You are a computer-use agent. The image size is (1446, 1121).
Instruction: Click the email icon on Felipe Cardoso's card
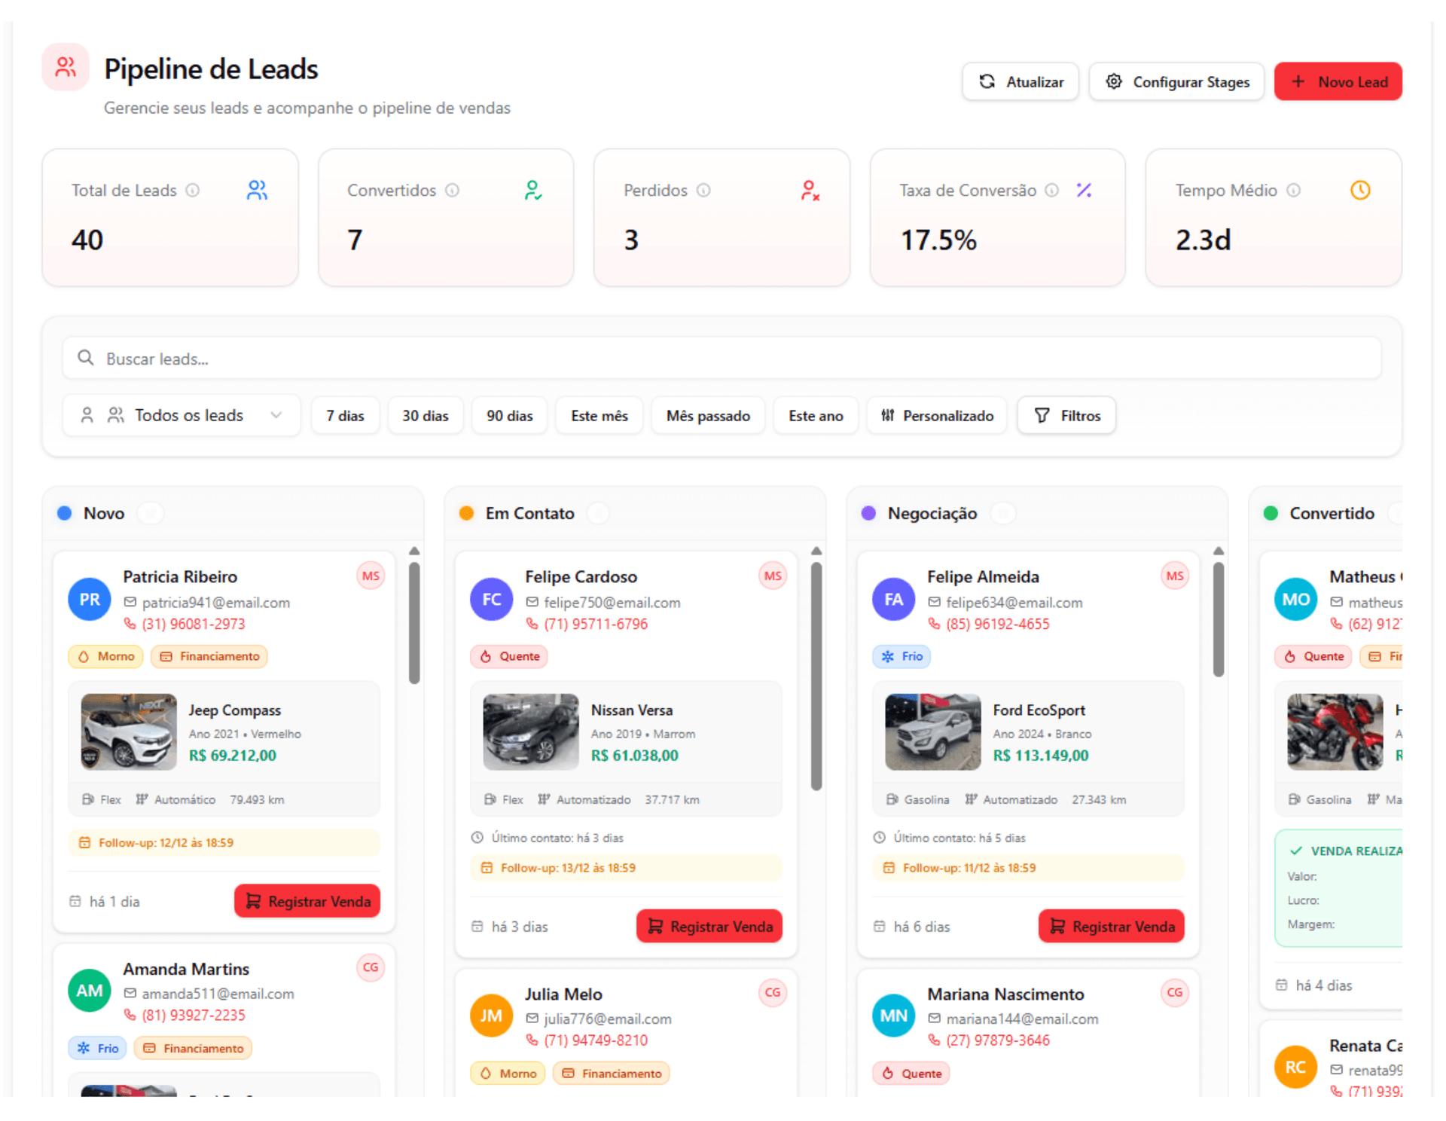pos(532,602)
